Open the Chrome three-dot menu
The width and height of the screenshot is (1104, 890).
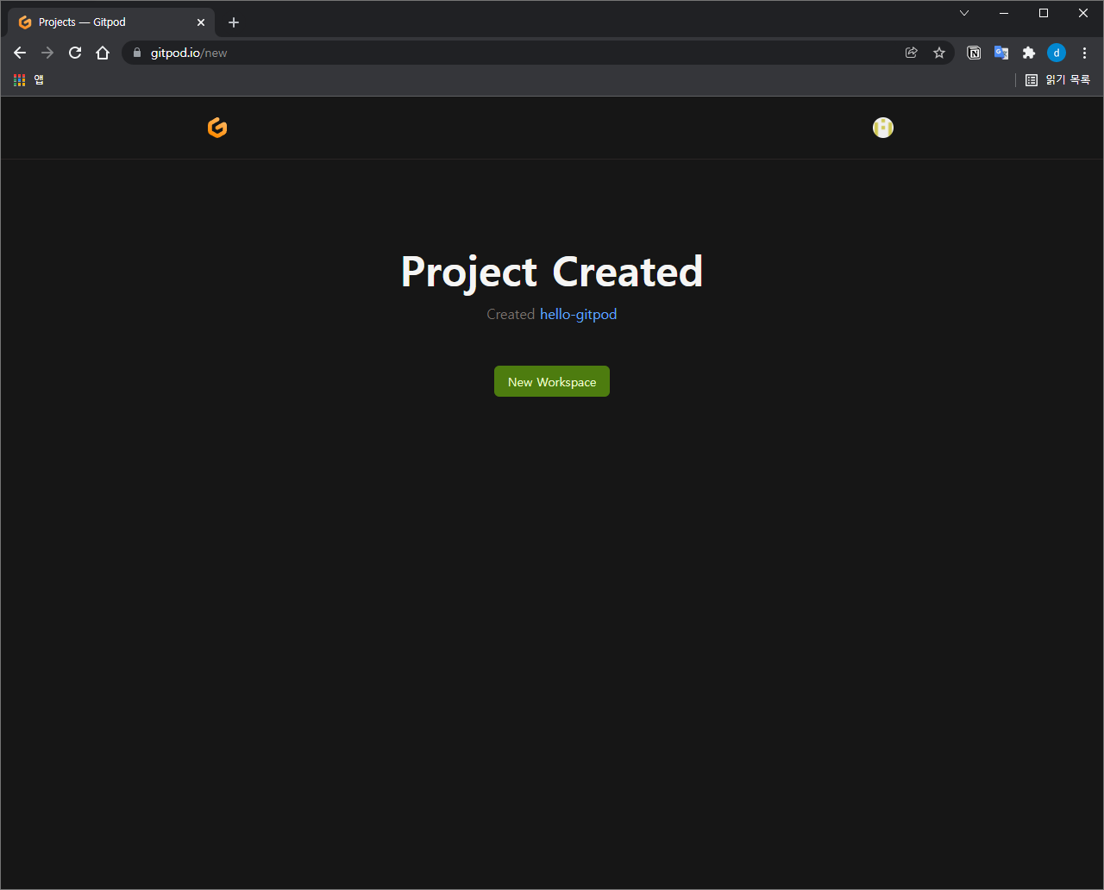coord(1084,53)
